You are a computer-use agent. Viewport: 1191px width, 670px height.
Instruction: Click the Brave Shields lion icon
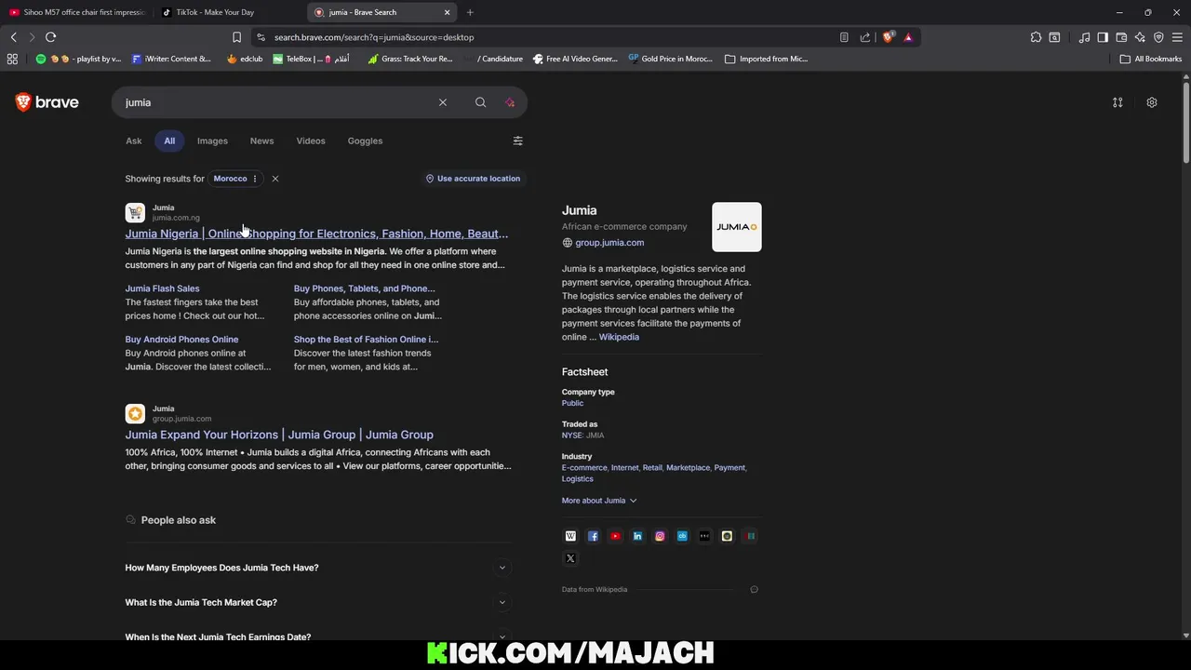pyautogui.click(x=889, y=37)
